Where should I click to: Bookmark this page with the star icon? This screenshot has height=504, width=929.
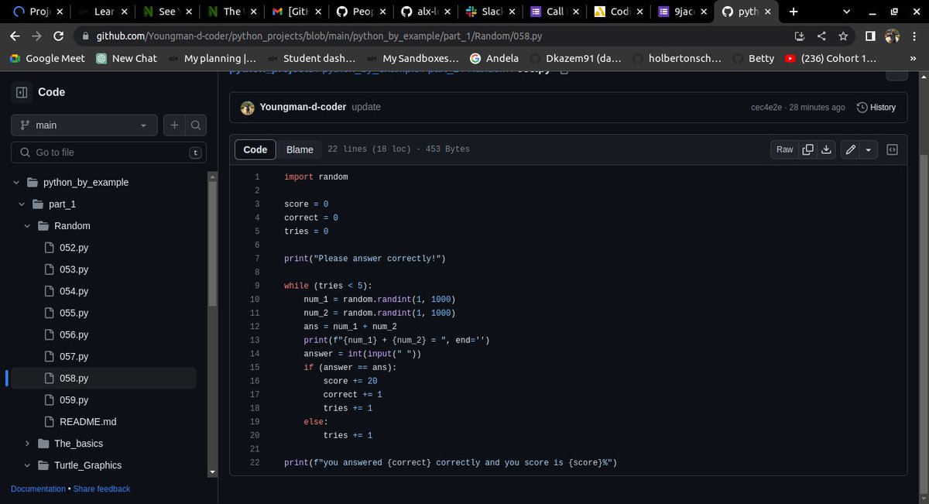click(x=843, y=35)
